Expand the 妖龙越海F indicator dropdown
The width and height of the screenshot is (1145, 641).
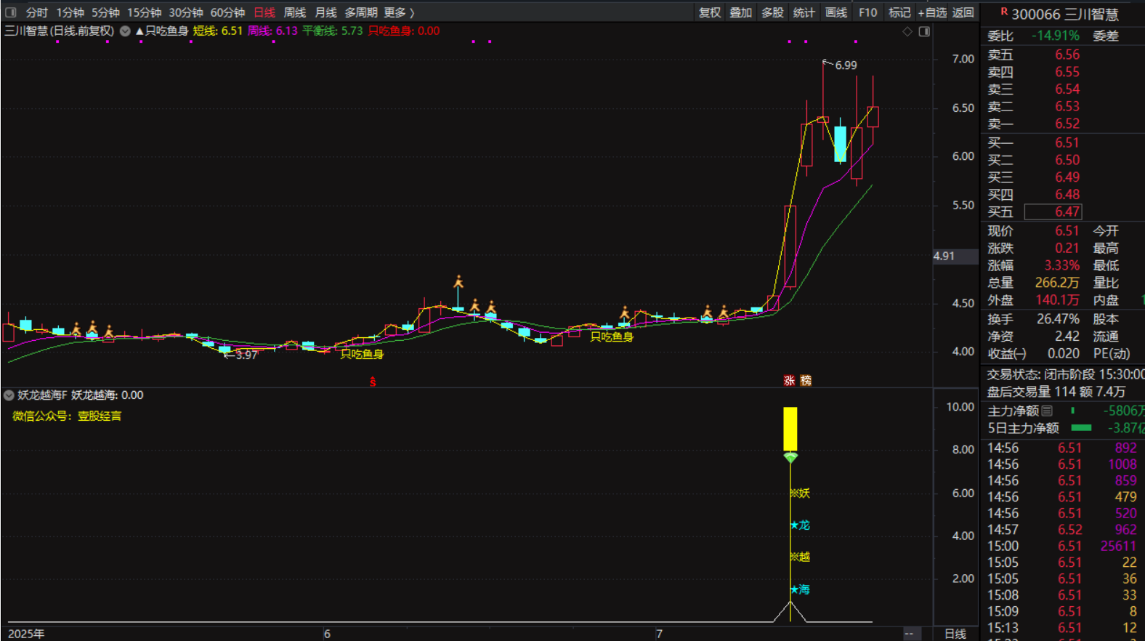coord(9,395)
